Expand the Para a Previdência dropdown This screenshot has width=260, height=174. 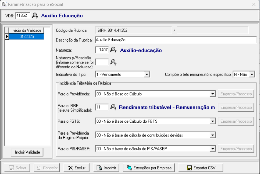[x=213, y=94]
